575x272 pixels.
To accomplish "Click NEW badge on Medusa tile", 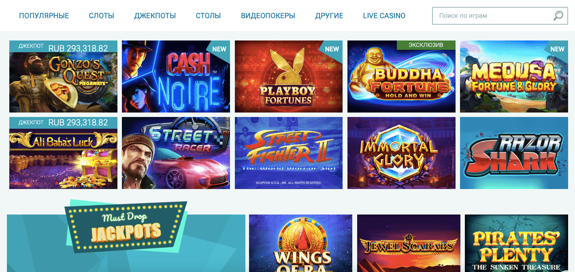I will click(x=557, y=49).
